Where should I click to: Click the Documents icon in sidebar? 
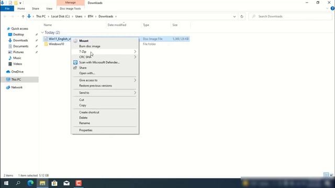click(x=10, y=46)
